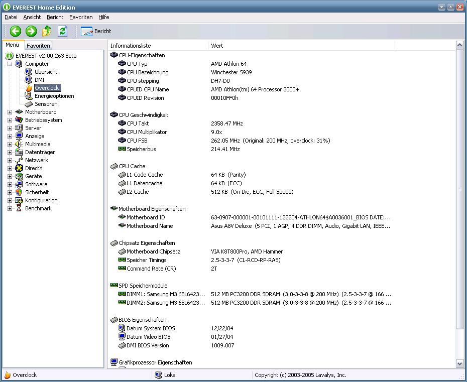Expand the Software tree node
Screen dimensions: 467x382
pos(10,184)
